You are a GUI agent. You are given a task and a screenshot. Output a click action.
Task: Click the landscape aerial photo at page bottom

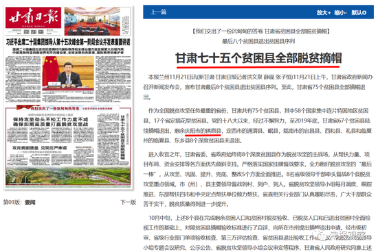68,176
